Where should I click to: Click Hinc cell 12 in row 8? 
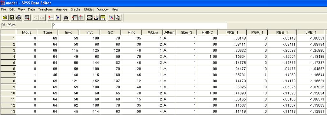coord(131,81)
